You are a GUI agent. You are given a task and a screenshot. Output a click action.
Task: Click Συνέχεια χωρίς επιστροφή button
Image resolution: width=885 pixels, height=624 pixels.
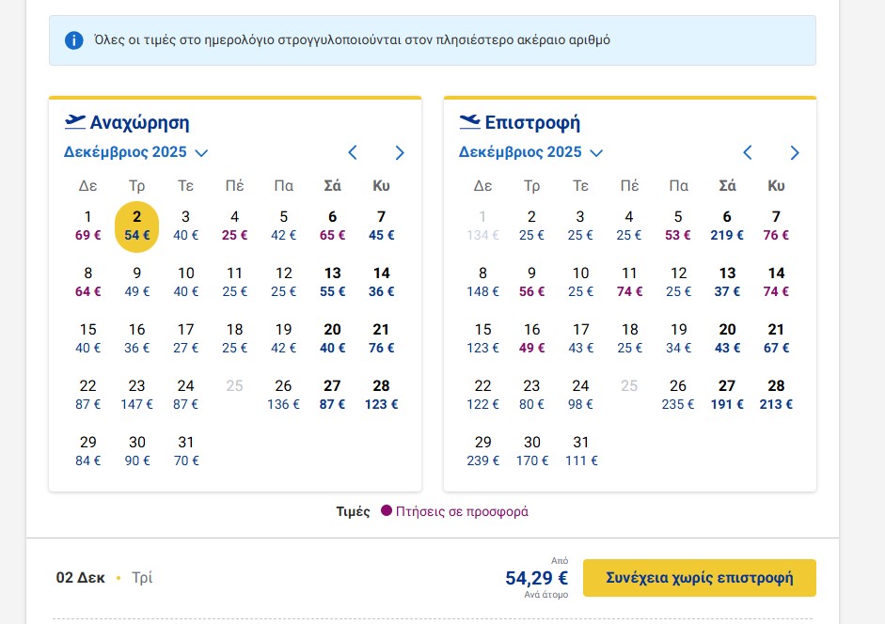point(699,578)
